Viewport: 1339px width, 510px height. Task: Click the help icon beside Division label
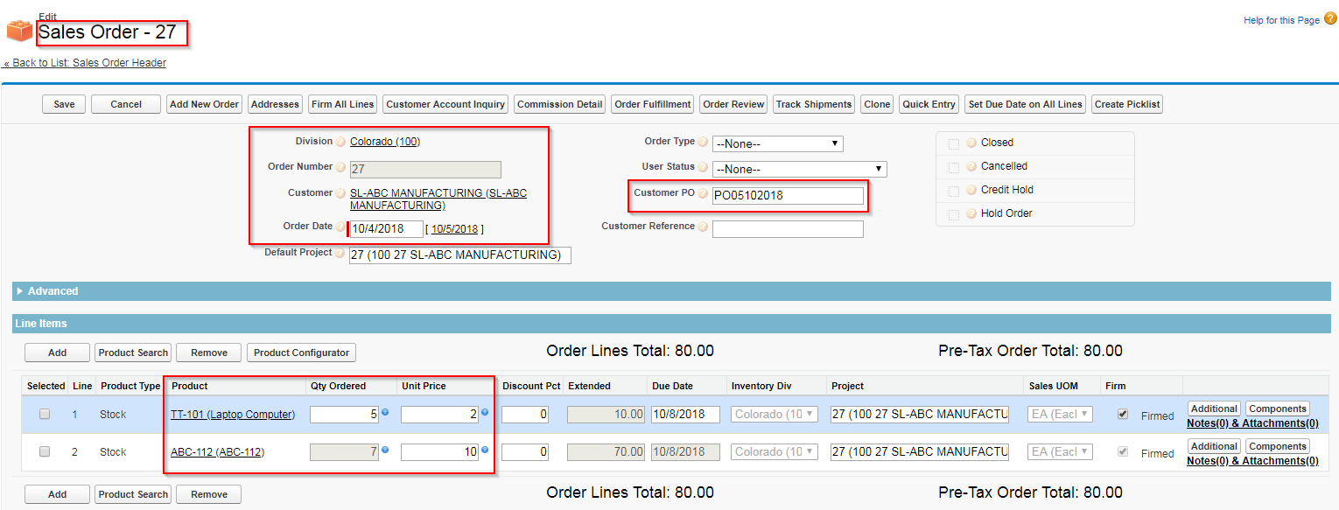(x=340, y=142)
